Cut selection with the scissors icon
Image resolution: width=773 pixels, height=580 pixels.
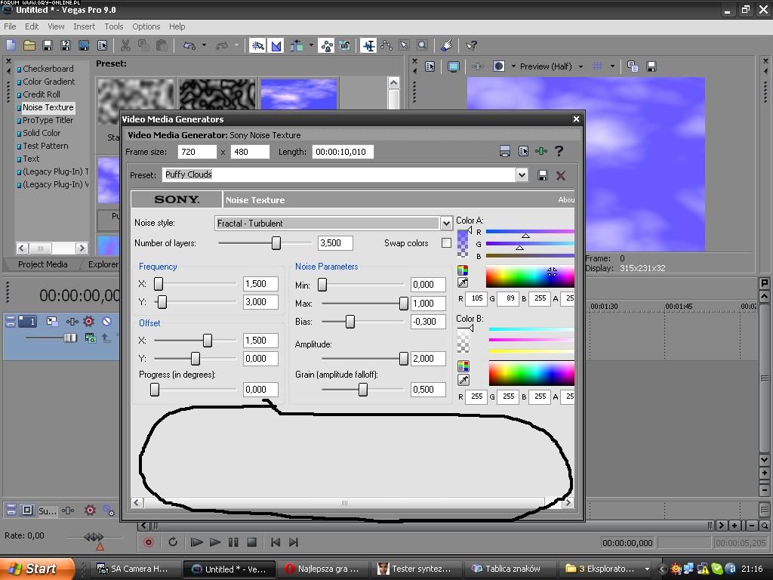pyautogui.click(x=126, y=46)
